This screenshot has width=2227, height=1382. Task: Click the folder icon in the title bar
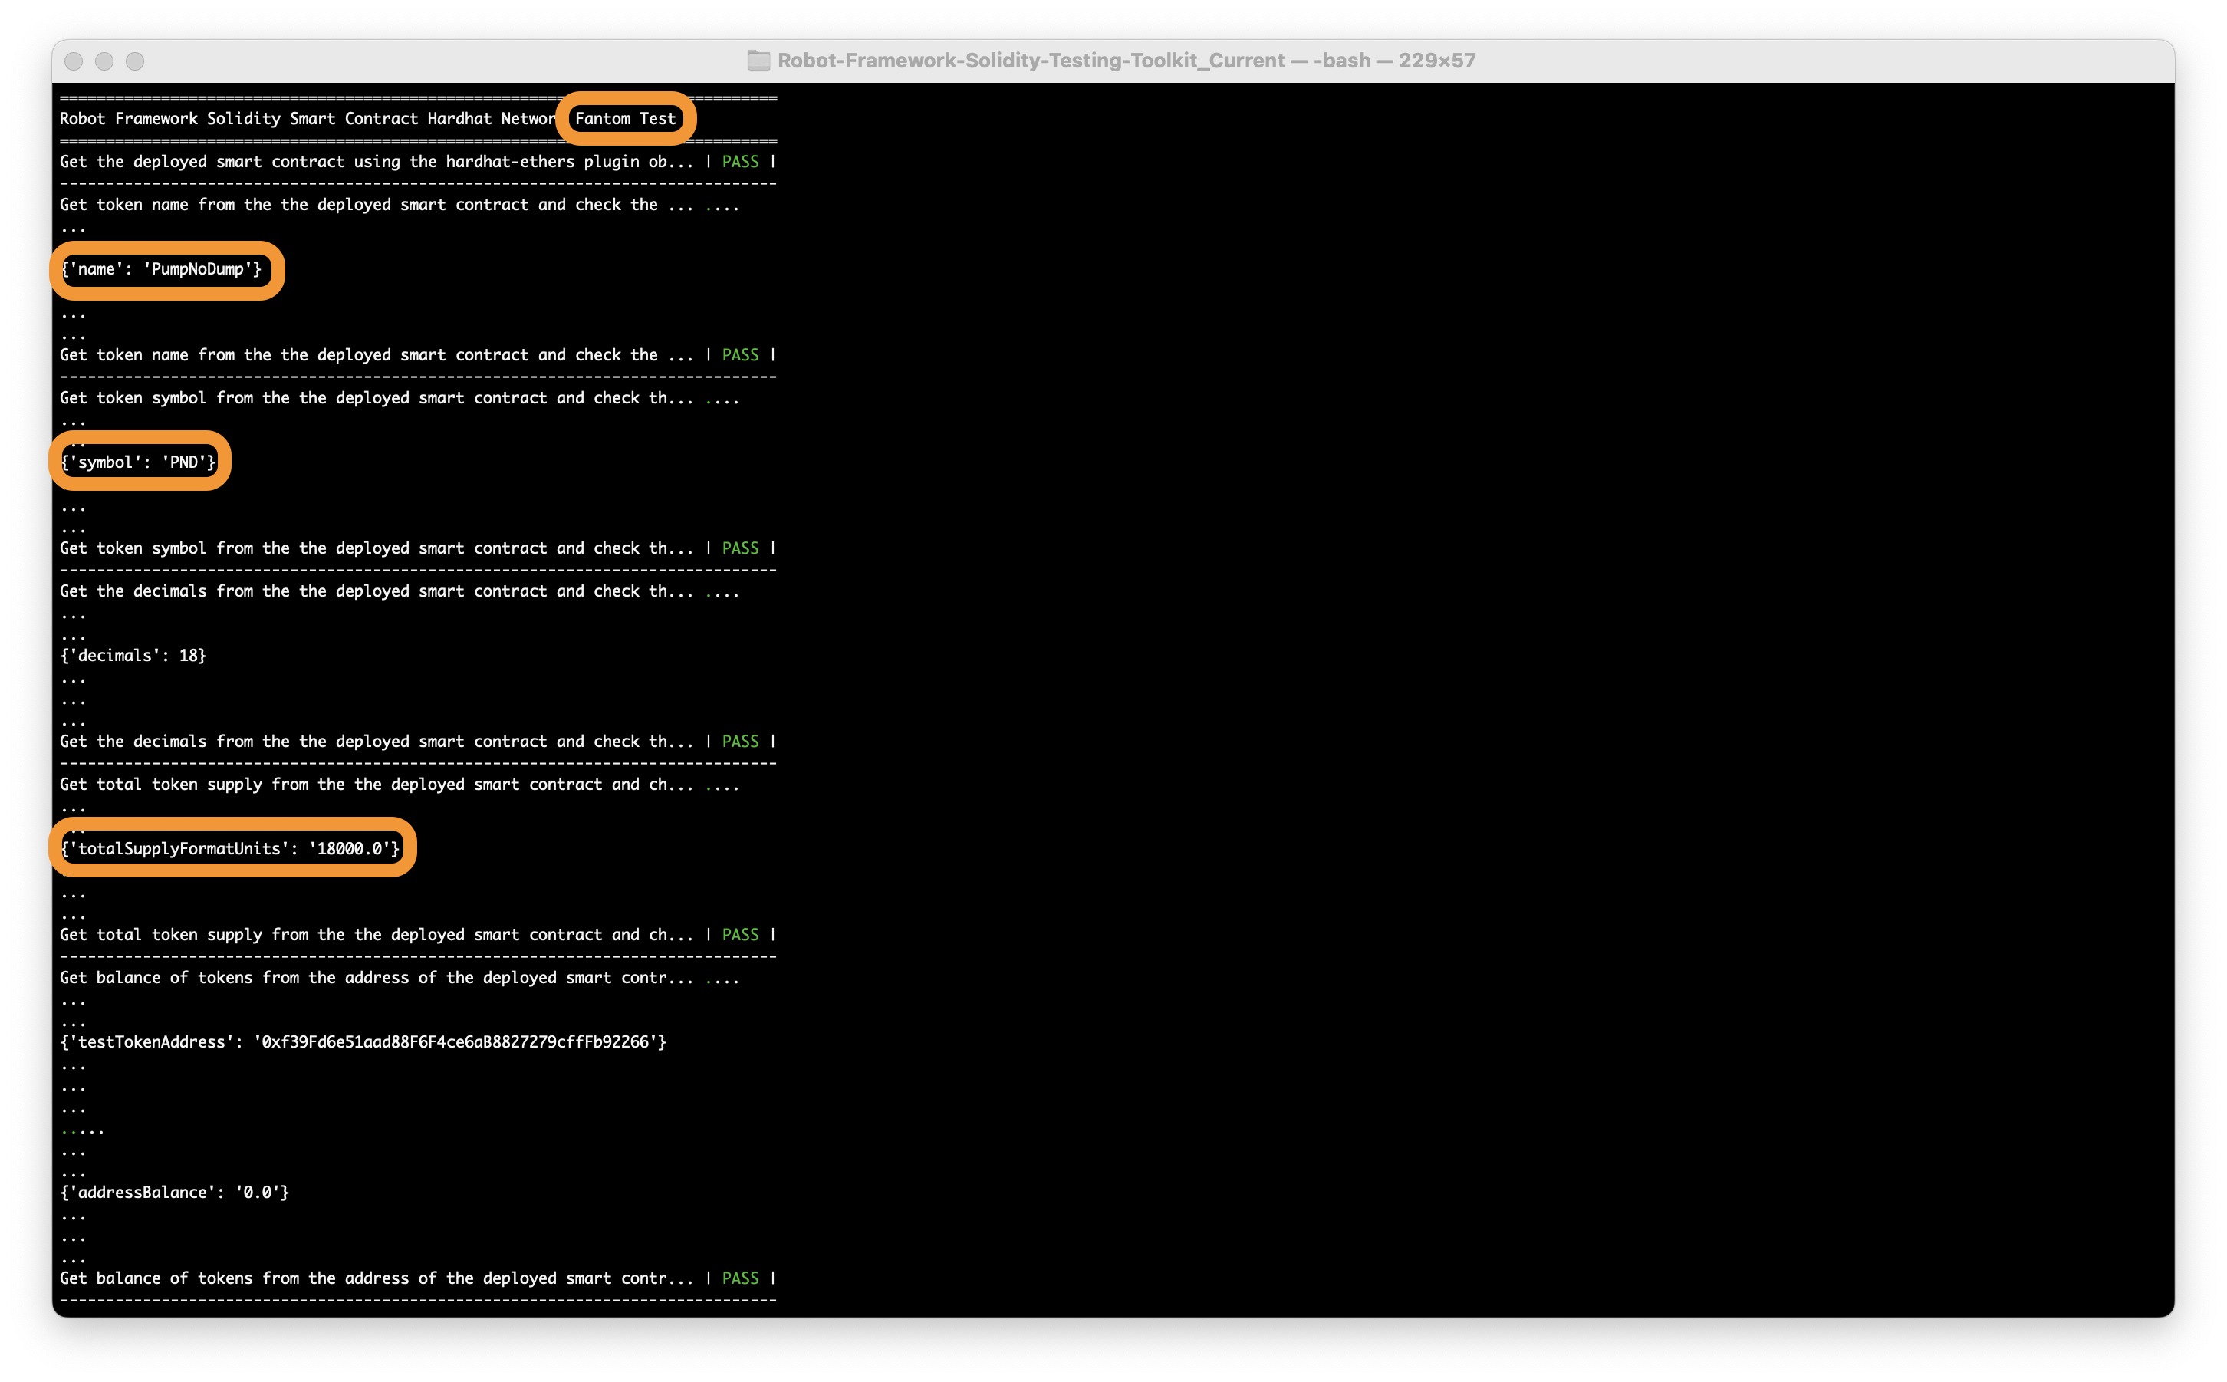pos(758,61)
